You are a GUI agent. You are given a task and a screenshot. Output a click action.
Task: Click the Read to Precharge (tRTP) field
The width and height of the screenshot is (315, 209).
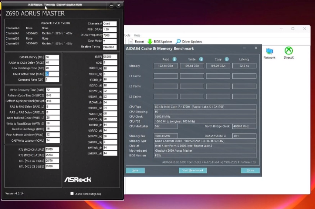(53, 129)
